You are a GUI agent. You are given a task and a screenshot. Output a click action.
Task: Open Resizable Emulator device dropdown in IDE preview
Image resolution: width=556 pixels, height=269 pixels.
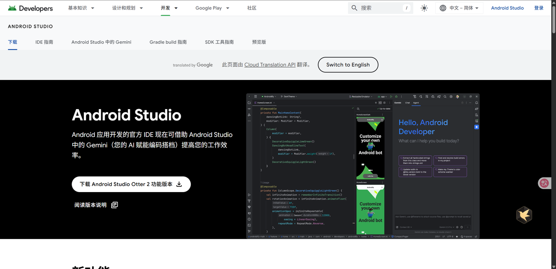(360, 96)
